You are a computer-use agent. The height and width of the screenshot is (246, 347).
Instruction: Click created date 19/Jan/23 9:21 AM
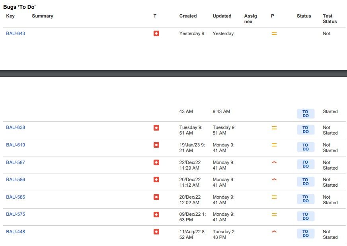coord(192,148)
